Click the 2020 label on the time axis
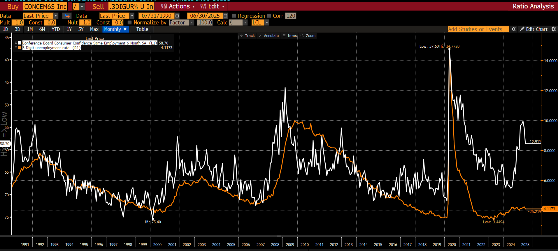This screenshot has height=251, width=558. (452, 245)
